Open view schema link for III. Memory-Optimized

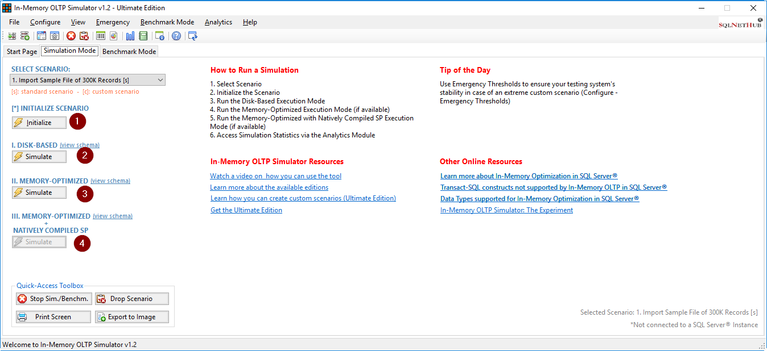(113, 216)
